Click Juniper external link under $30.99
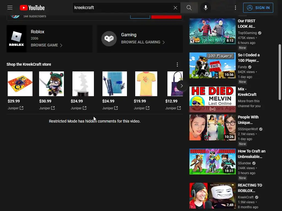The height and width of the screenshot is (211, 282). (x=47, y=108)
